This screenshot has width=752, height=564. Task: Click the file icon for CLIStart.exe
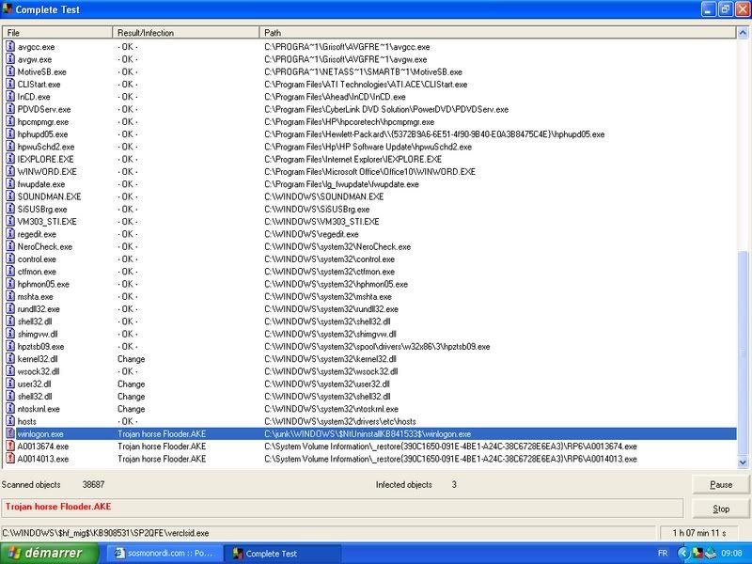coord(10,84)
